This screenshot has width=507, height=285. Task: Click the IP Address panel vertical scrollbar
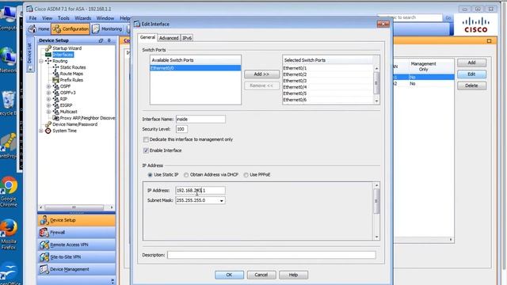[x=376, y=211]
